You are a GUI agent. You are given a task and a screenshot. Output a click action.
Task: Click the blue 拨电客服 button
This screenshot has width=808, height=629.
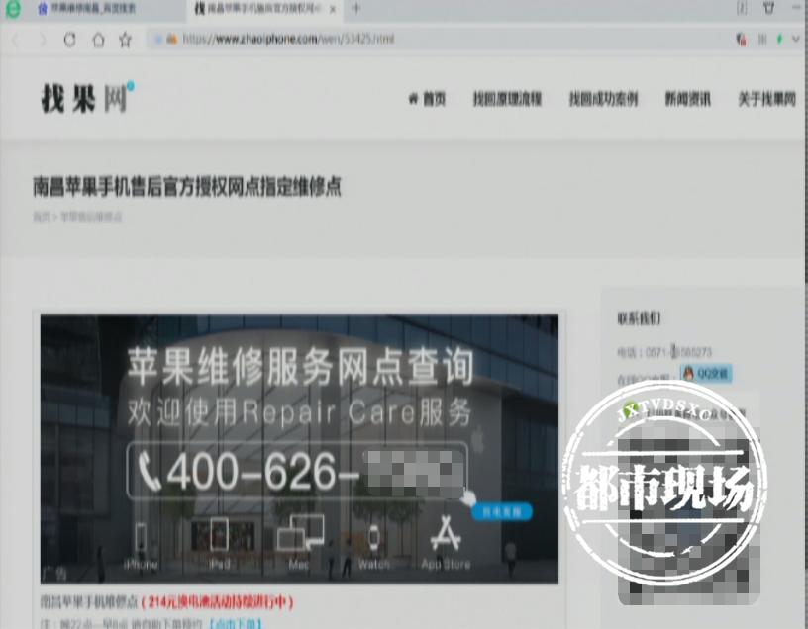click(x=502, y=511)
